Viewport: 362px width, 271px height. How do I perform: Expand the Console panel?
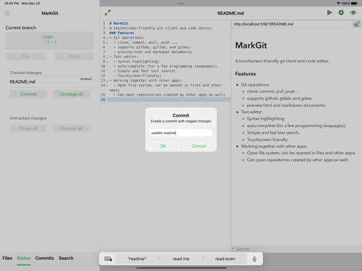coord(241,249)
